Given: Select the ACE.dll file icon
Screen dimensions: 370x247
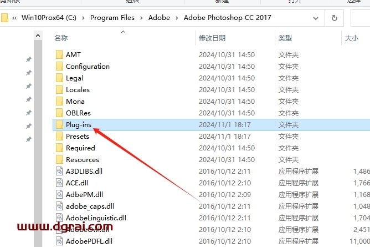Looking at the screenshot, I should (59, 183).
